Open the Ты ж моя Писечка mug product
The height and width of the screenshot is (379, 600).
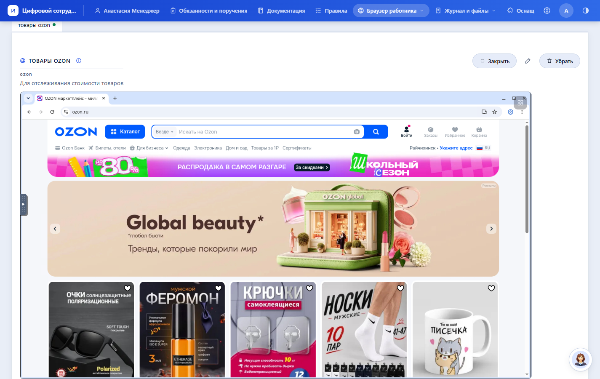click(x=455, y=329)
